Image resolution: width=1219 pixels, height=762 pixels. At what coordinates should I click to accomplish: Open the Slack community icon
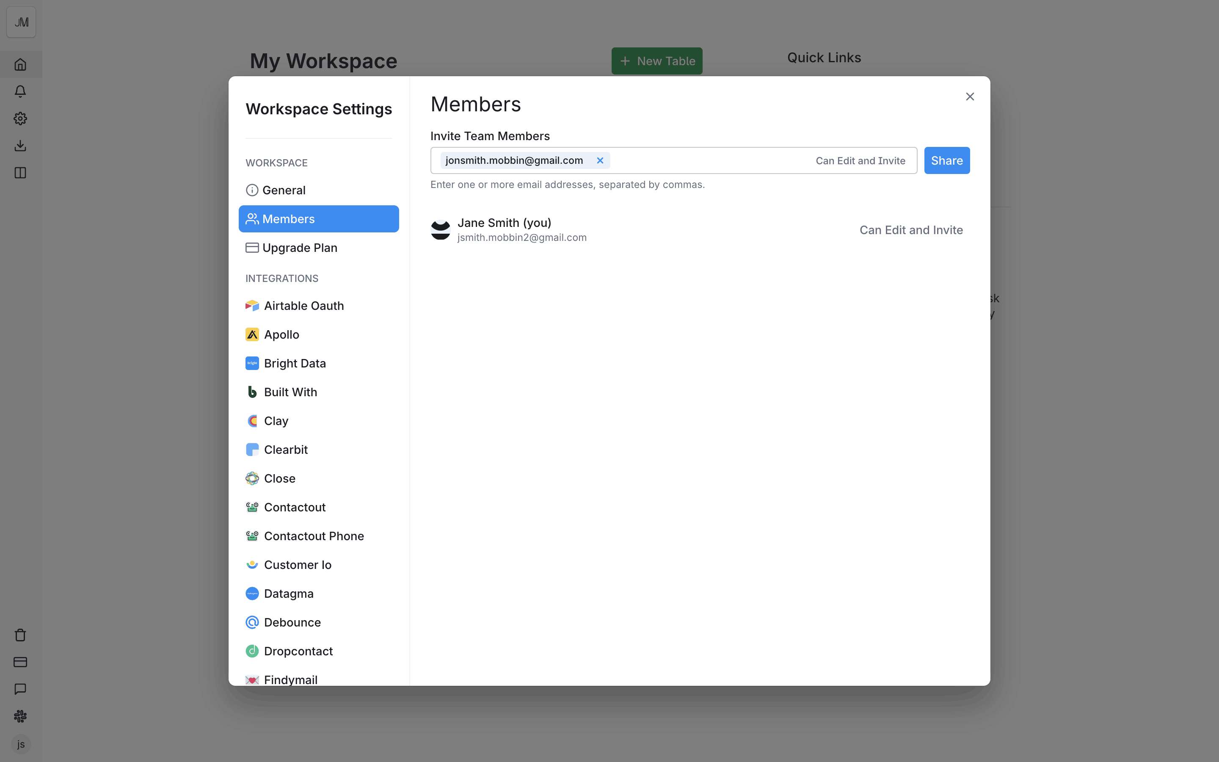tap(20, 716)
